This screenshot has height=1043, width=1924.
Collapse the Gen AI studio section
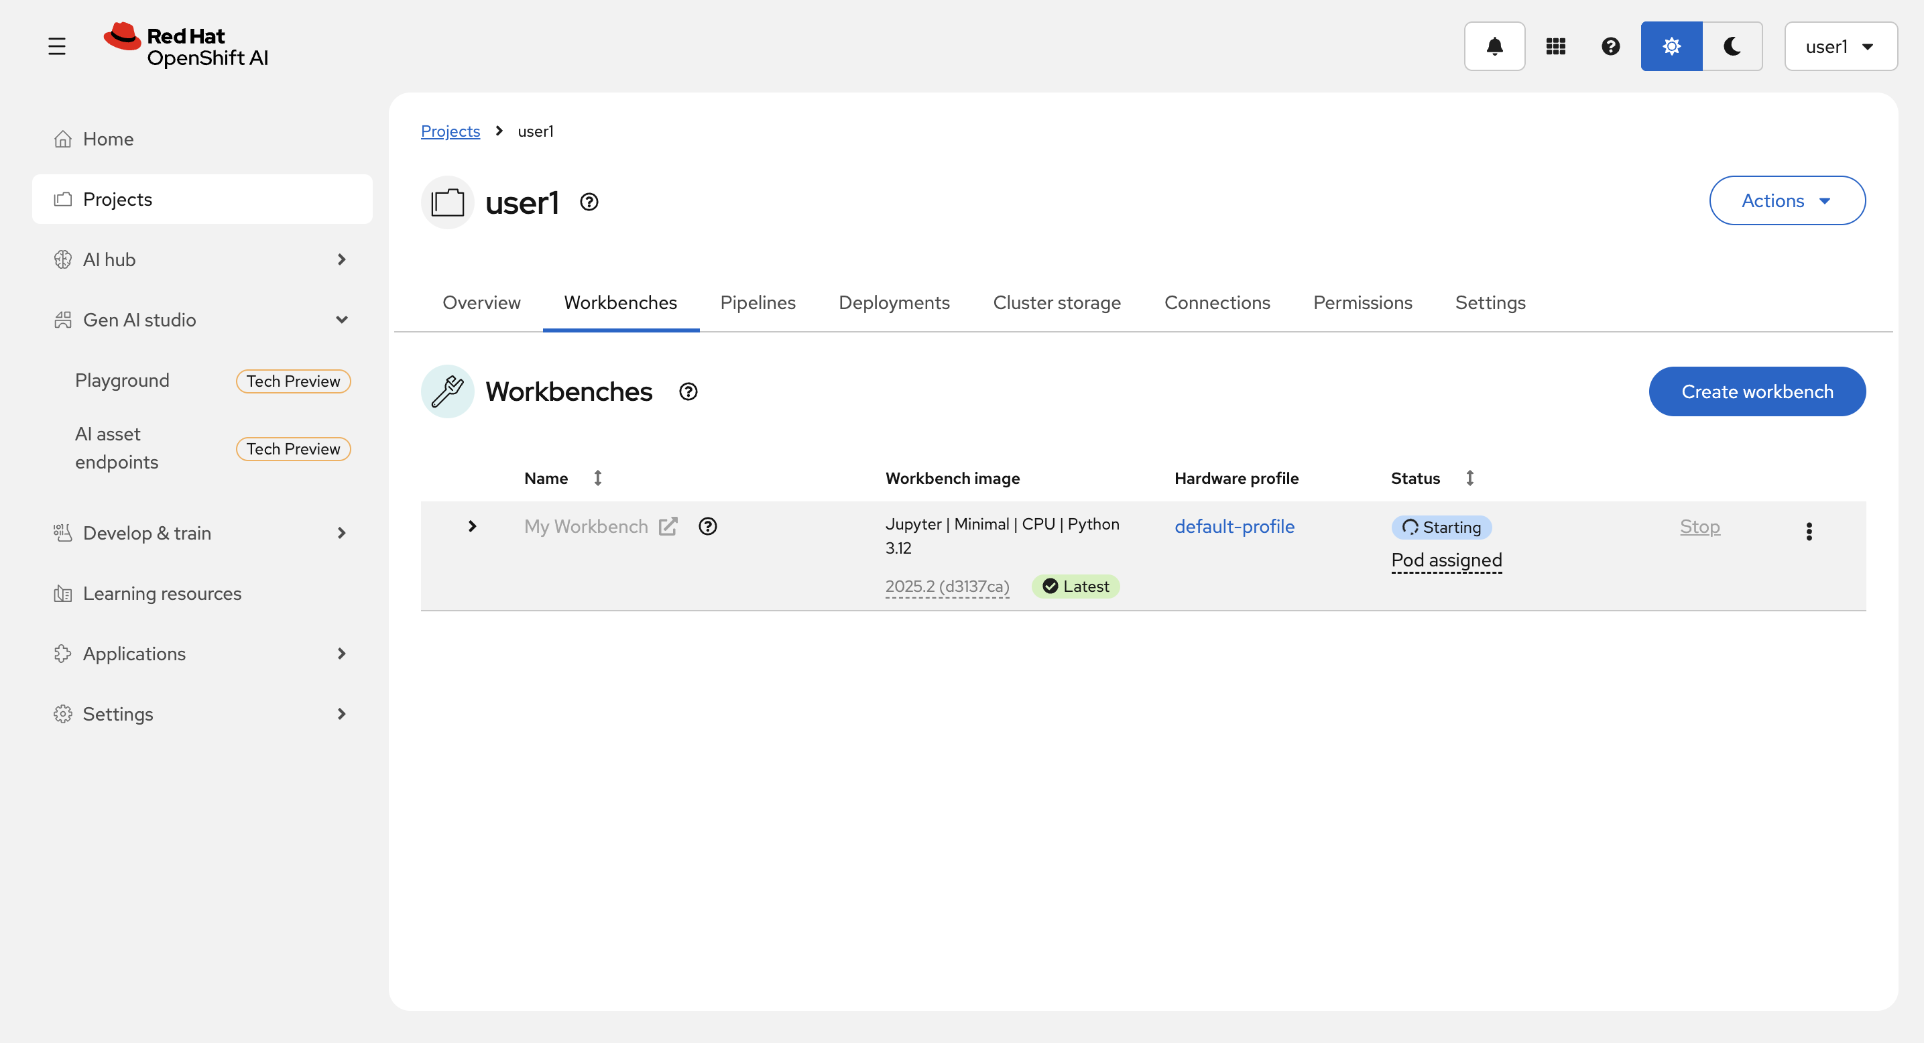(x=341, y=320)
